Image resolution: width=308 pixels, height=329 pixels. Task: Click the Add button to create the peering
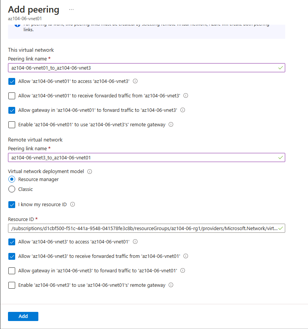click(23, 316)
